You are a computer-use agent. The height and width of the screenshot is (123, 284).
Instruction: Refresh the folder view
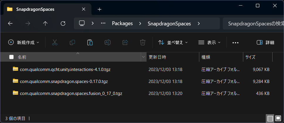tap(63, 23)
